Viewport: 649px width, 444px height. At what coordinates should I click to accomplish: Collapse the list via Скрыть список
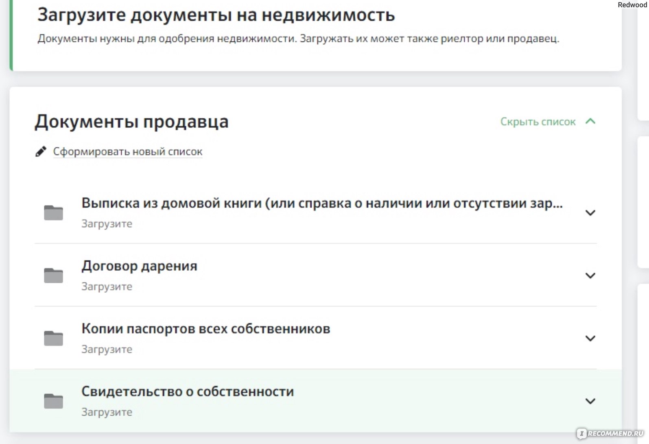538,122
